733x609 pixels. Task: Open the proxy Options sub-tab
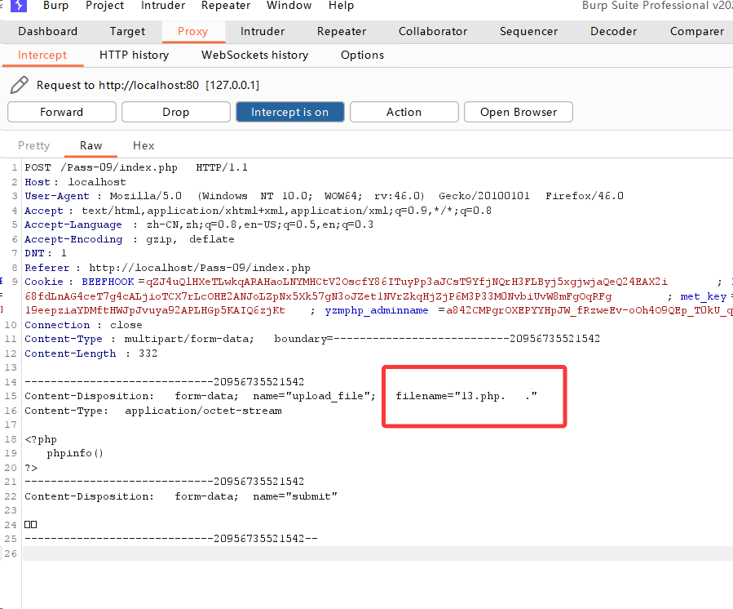point(362,56)
